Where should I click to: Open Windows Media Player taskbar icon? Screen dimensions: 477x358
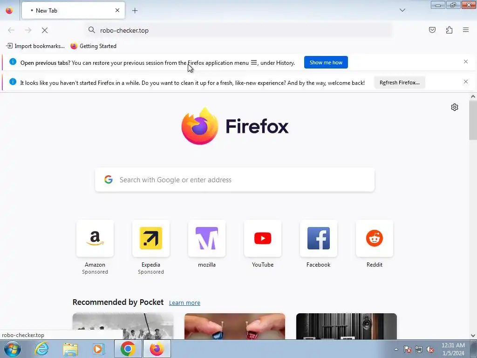pyautogui.click(x=99, y=349)
